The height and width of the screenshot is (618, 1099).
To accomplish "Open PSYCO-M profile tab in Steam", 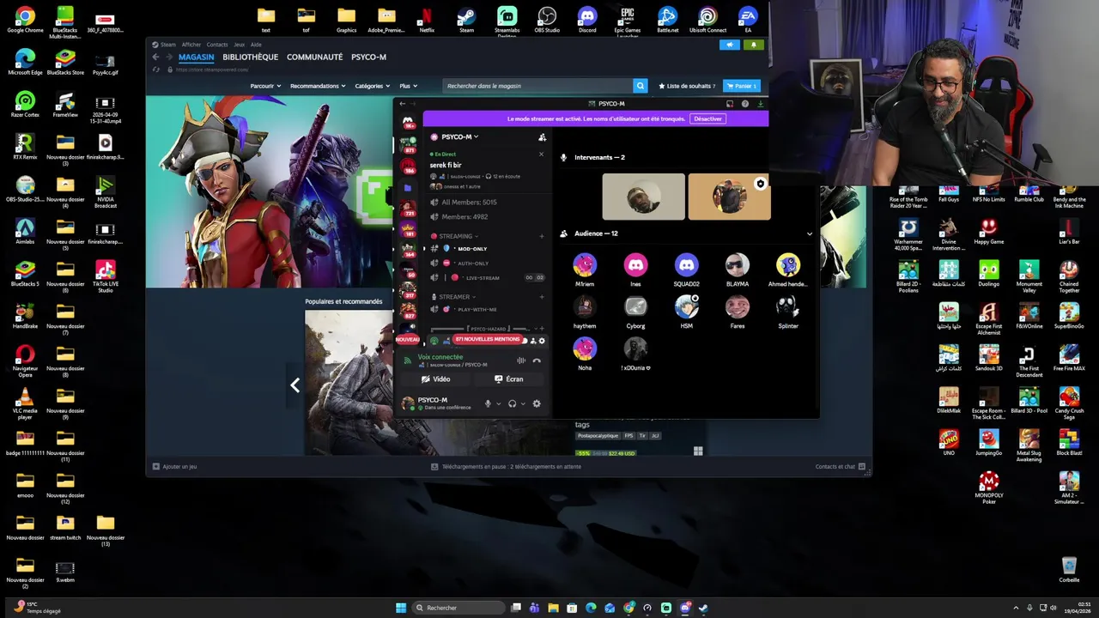I will coord(368,57).
